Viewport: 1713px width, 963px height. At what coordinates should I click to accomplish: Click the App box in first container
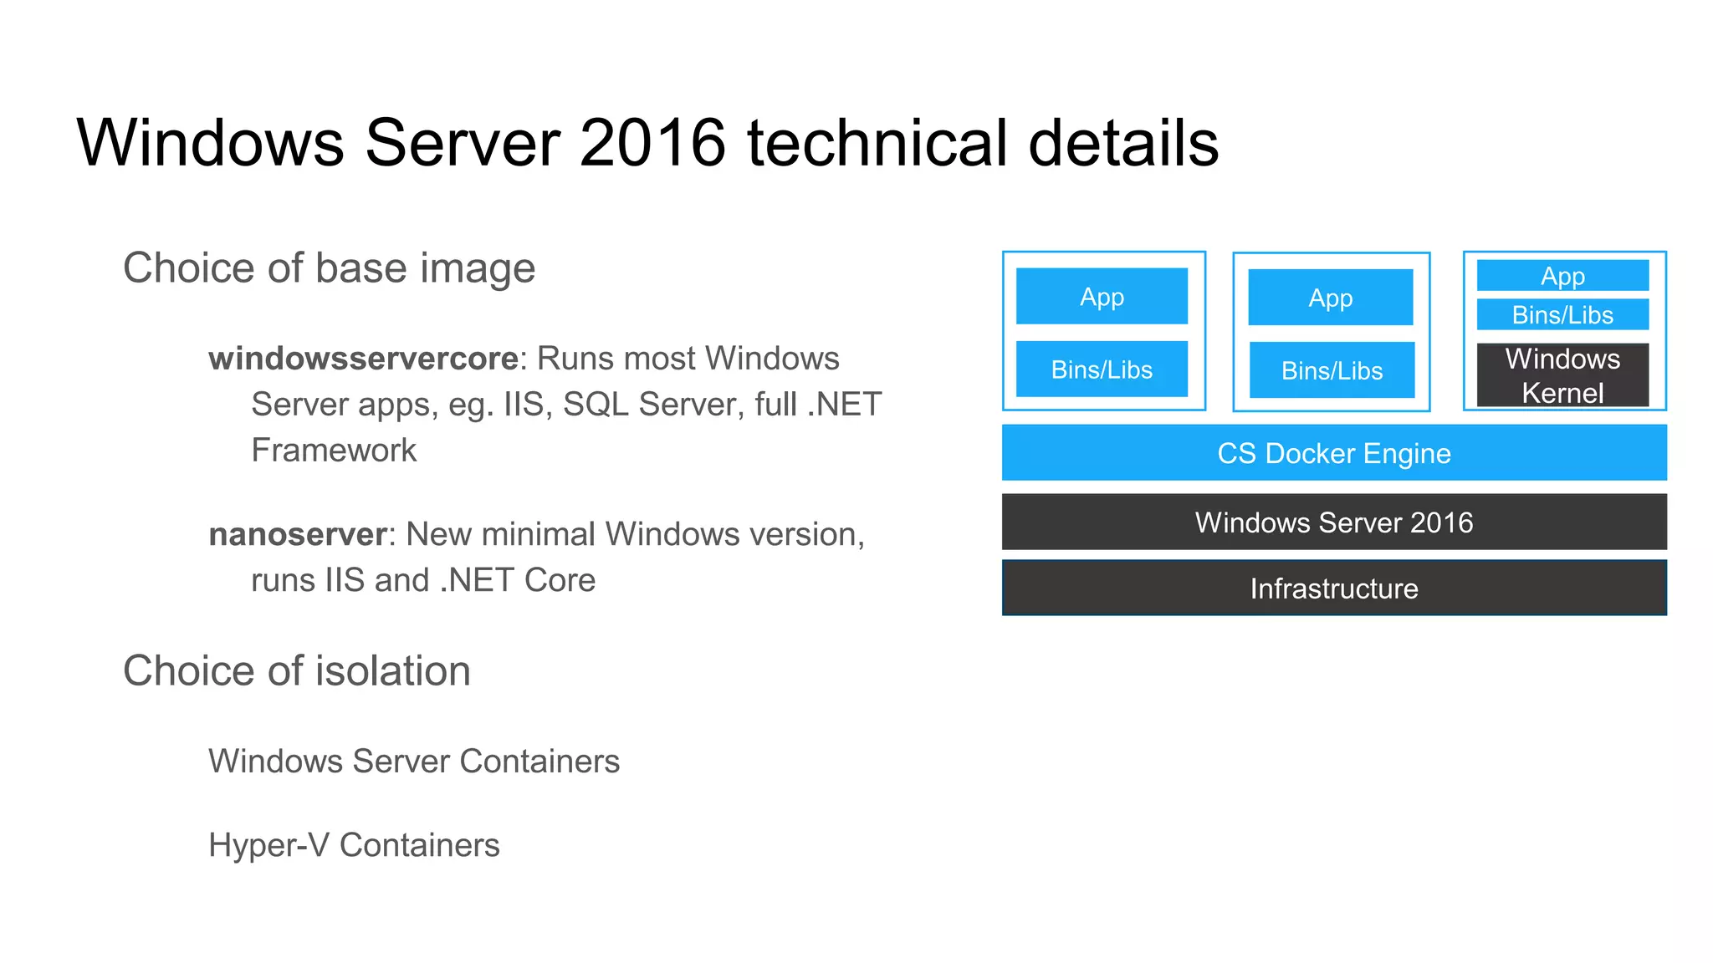[x=1102, y=296]
